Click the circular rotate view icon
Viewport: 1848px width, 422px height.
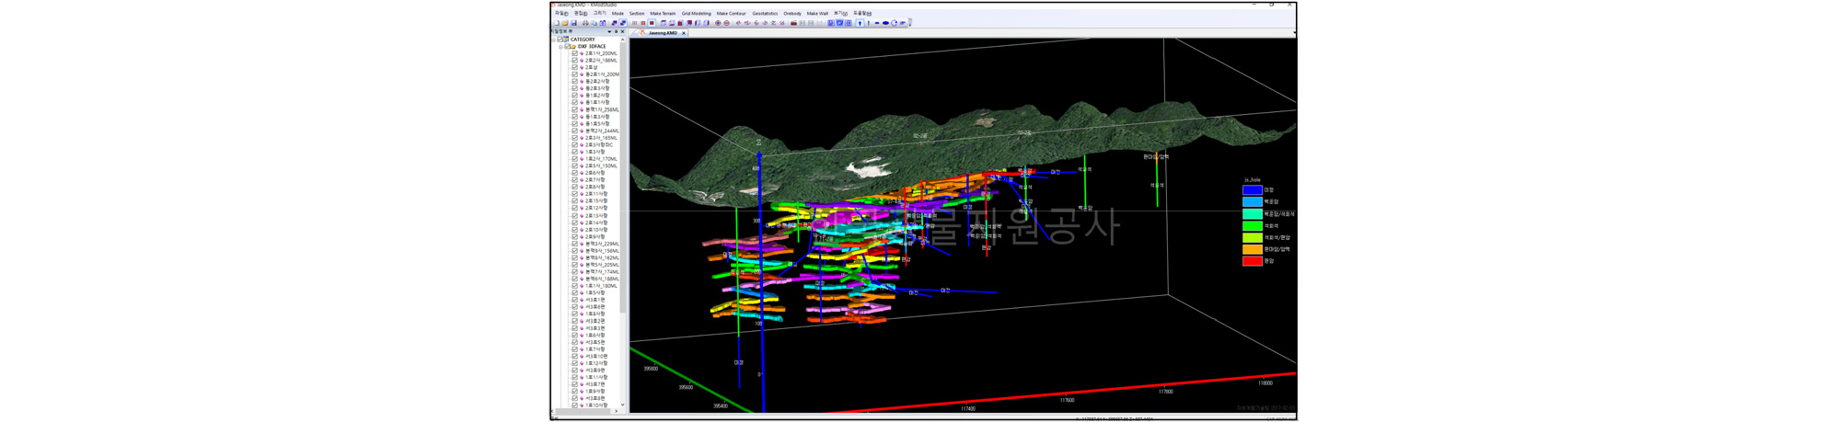[894, 23]
